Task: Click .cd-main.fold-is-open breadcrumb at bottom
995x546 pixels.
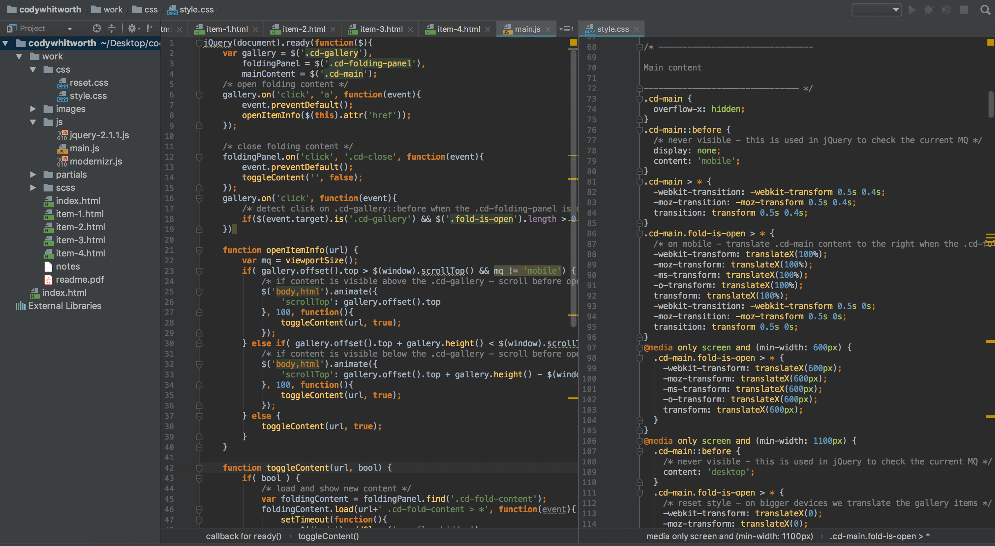Action: tap(880, 536)
